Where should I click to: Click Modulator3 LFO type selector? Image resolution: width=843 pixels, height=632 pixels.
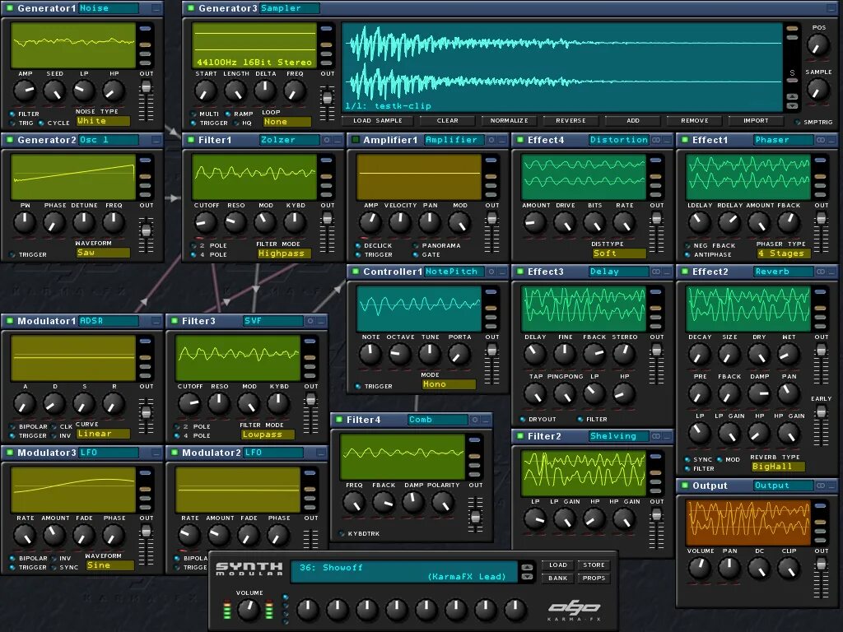point(109,453)
